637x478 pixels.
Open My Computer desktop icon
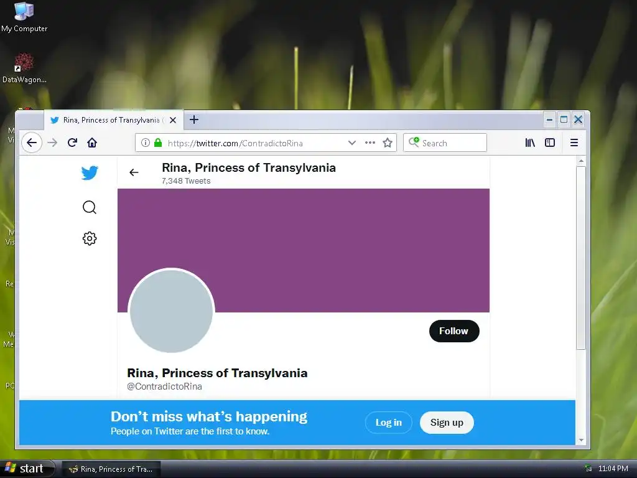pos(24,17)
